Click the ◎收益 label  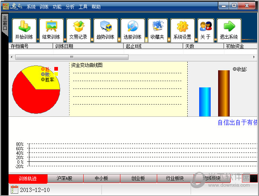coord(240,69)
